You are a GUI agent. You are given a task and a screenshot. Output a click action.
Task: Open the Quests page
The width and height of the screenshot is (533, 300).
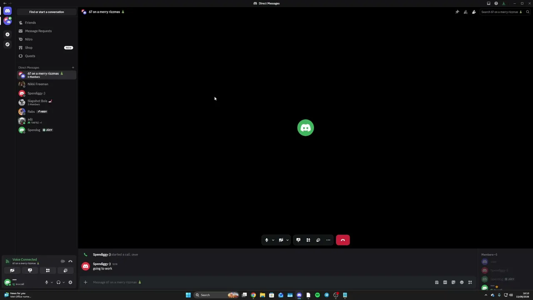[x=46, y=56]
